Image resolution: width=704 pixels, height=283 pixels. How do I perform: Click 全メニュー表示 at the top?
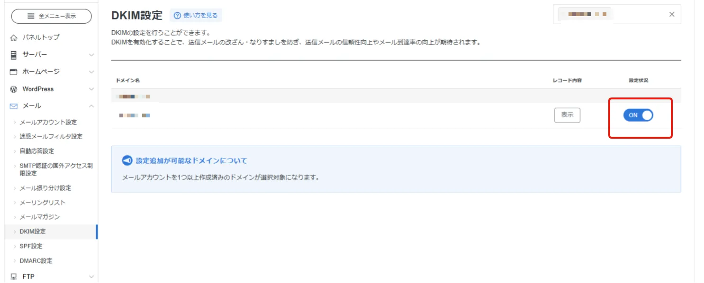[x=50, y=16]
